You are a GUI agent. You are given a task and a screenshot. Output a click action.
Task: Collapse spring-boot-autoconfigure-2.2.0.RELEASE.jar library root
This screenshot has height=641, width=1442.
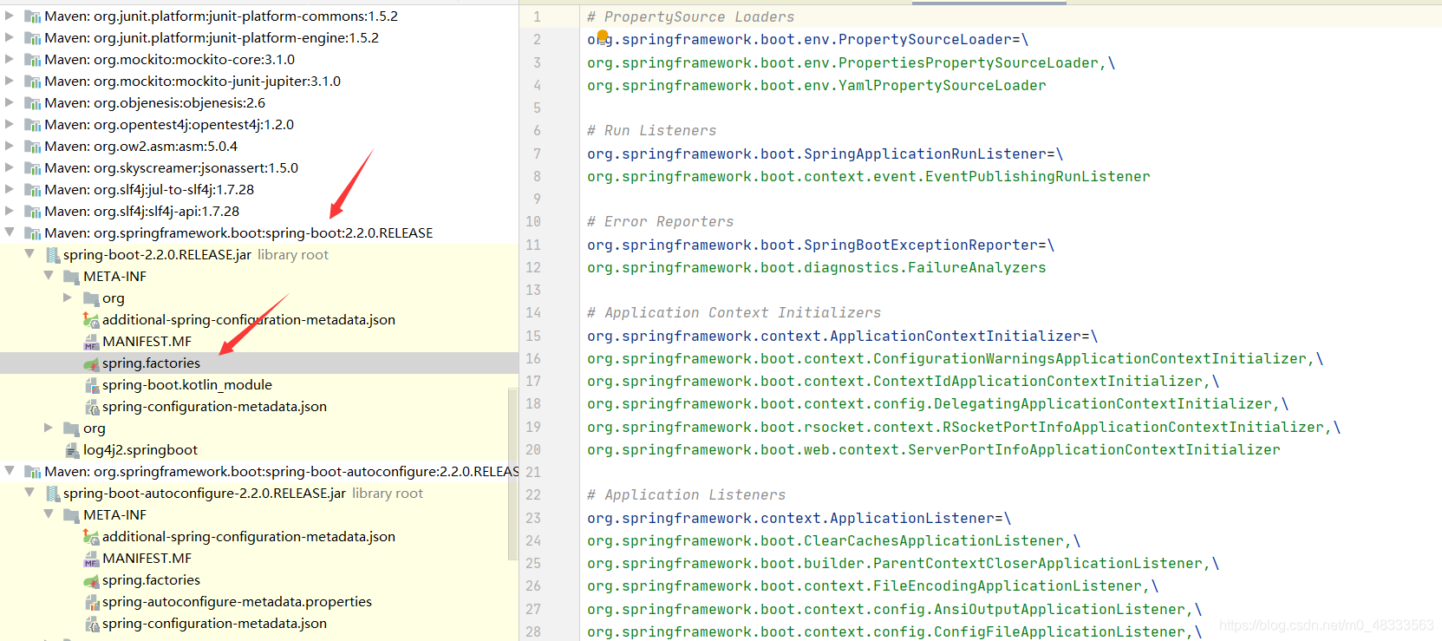point(29,493)
